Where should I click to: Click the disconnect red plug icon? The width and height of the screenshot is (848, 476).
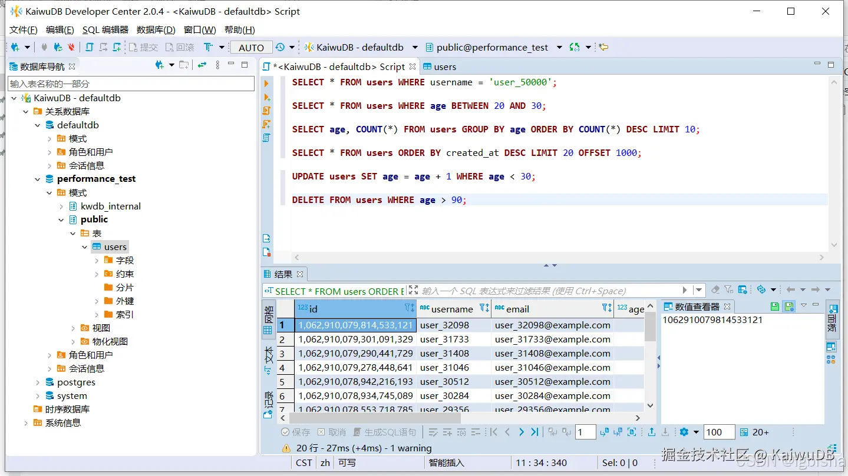71,47
